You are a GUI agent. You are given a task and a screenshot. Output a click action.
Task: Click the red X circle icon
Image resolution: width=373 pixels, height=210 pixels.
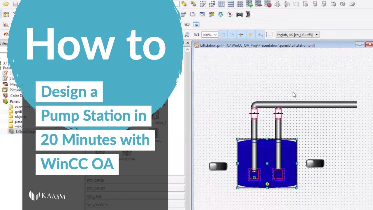click(x=230, y=14)
